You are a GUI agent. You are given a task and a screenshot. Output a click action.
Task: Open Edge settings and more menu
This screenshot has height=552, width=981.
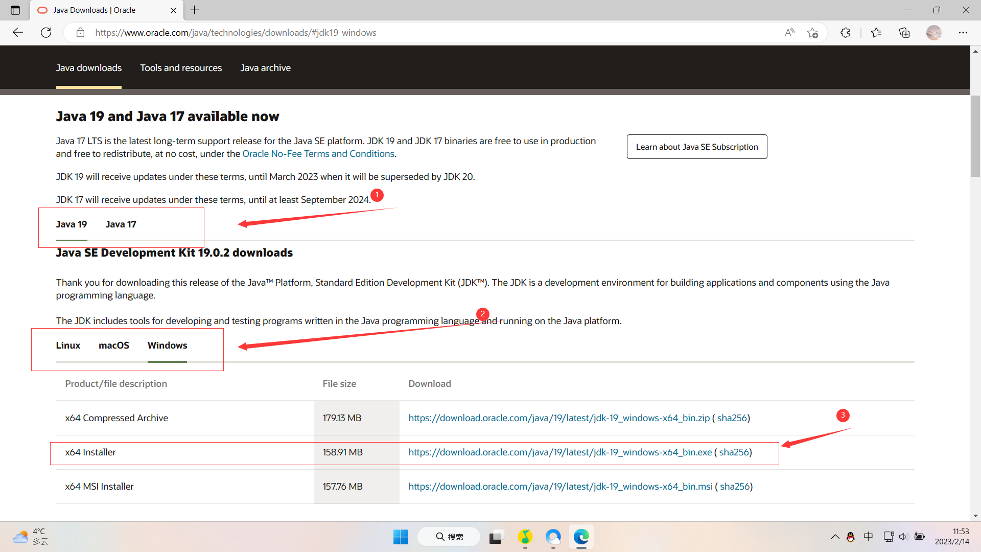(963, 33)
